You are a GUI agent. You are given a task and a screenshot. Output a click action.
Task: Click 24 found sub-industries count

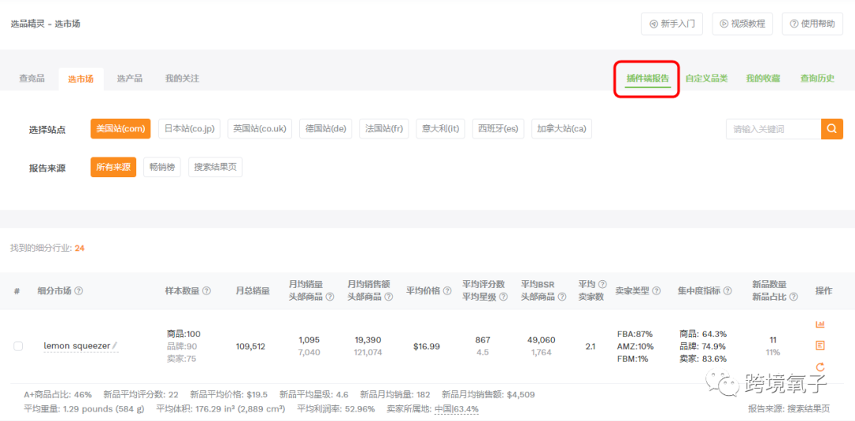(x=80, y=248)
